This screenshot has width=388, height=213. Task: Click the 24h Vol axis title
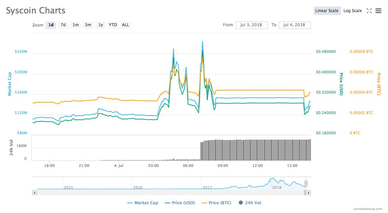point(11,148)
